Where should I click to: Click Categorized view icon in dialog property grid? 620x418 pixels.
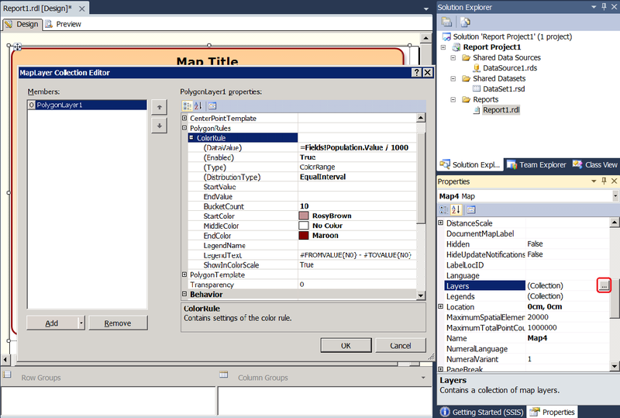click(x=187, y=105)
